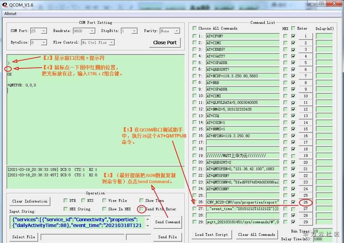
Task: Click the Input String scrollbar up arrow
Action: [x=148, y=219]
